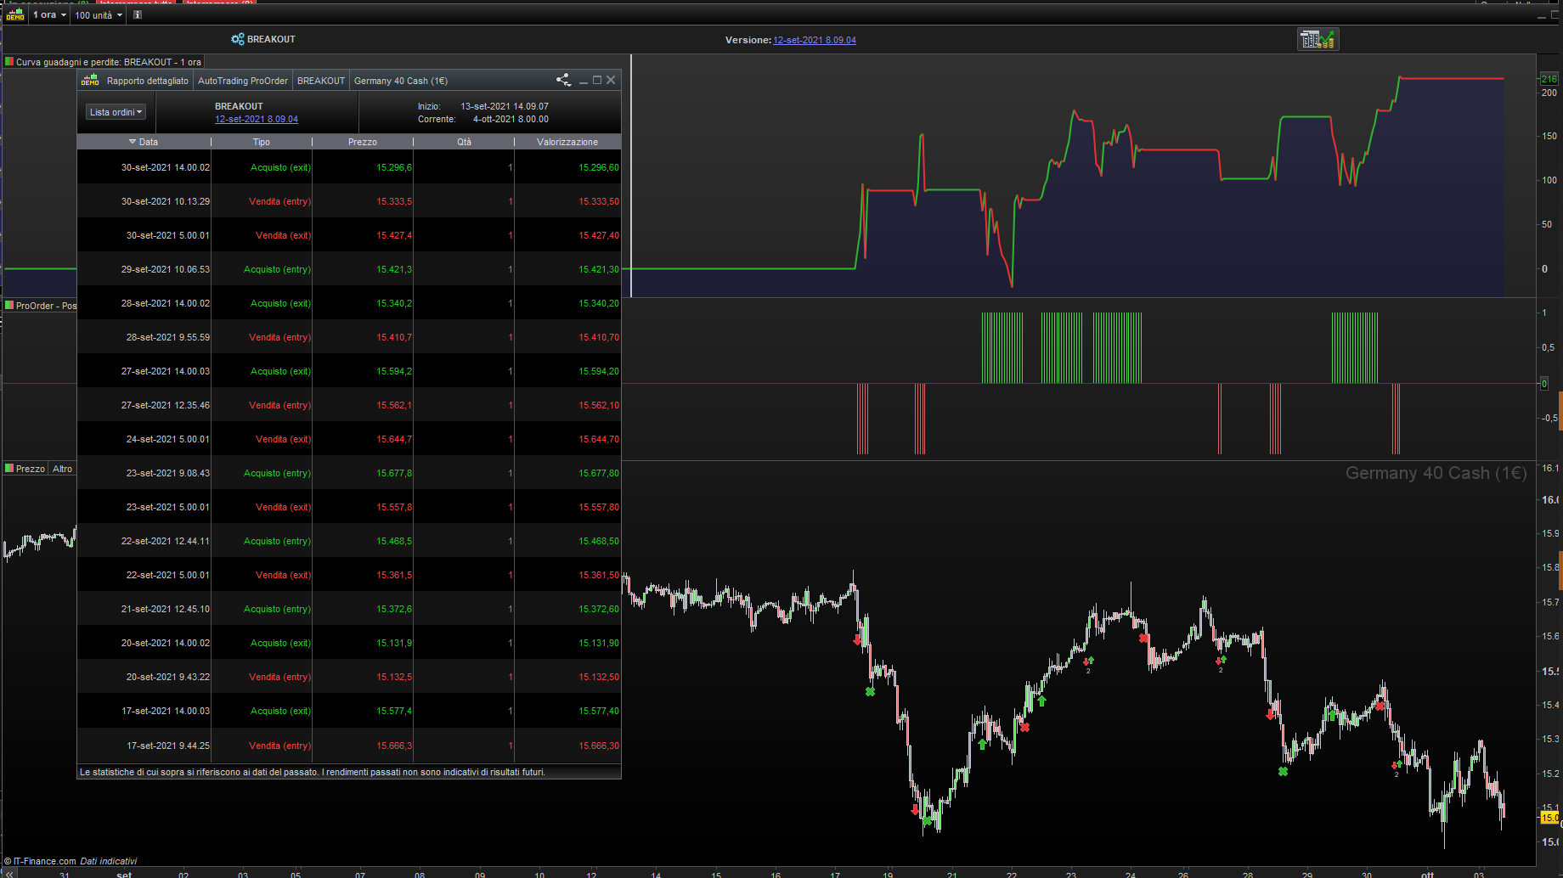Select the Rapporto dettagliato tab
This screenshot has height=878, width=1563.
(x=148, y=81)
